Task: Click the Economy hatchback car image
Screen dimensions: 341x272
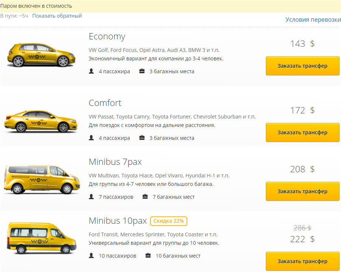Action: click(x=41, y=55)
